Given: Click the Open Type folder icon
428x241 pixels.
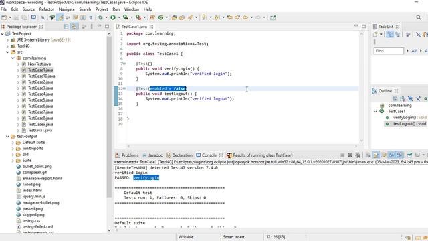Looking at the screenshot, I should click(174, 17).
